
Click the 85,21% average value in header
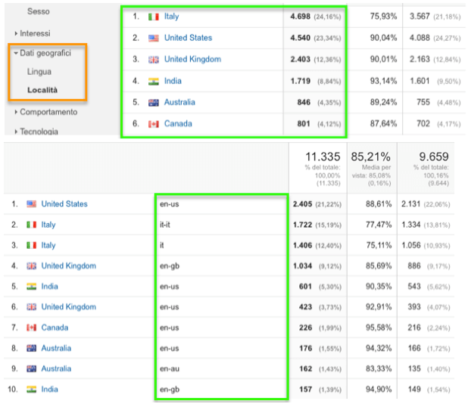tap(371, 157)
